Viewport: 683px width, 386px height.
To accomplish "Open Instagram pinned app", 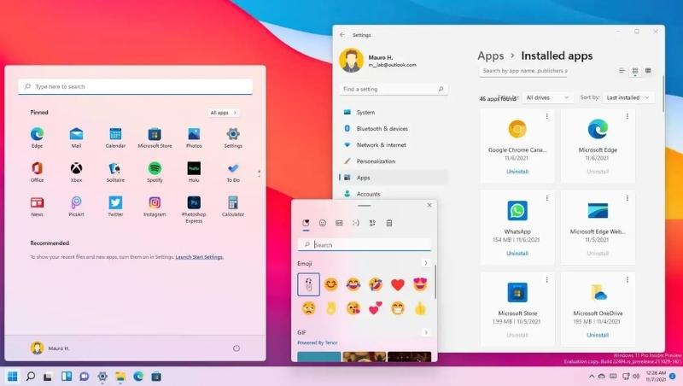I will (155, 206).
